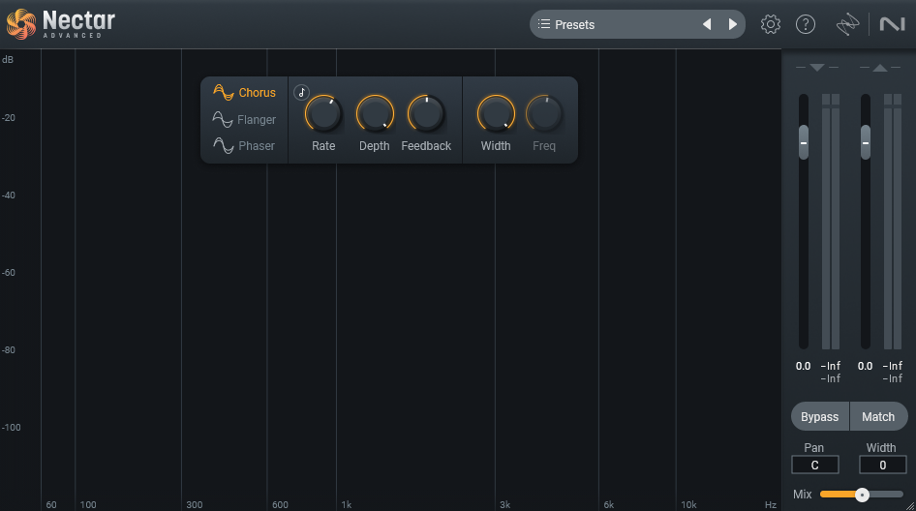Click the input gain 0.0 readout
This screenshot has height=511, width=916.
[804, 366]
